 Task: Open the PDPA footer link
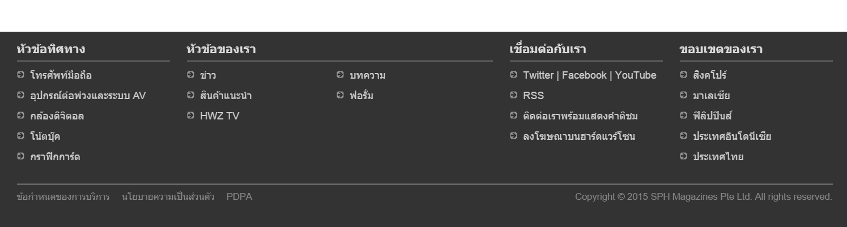(x=239, y=197)
